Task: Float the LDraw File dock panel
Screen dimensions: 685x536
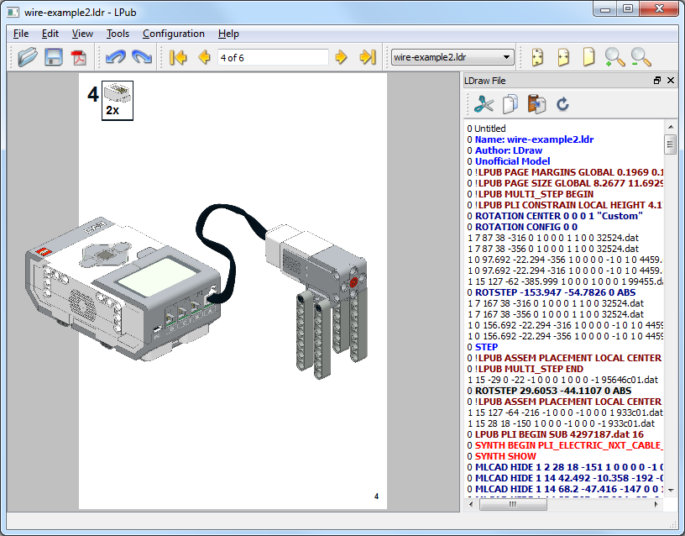Action: [657, 81]
